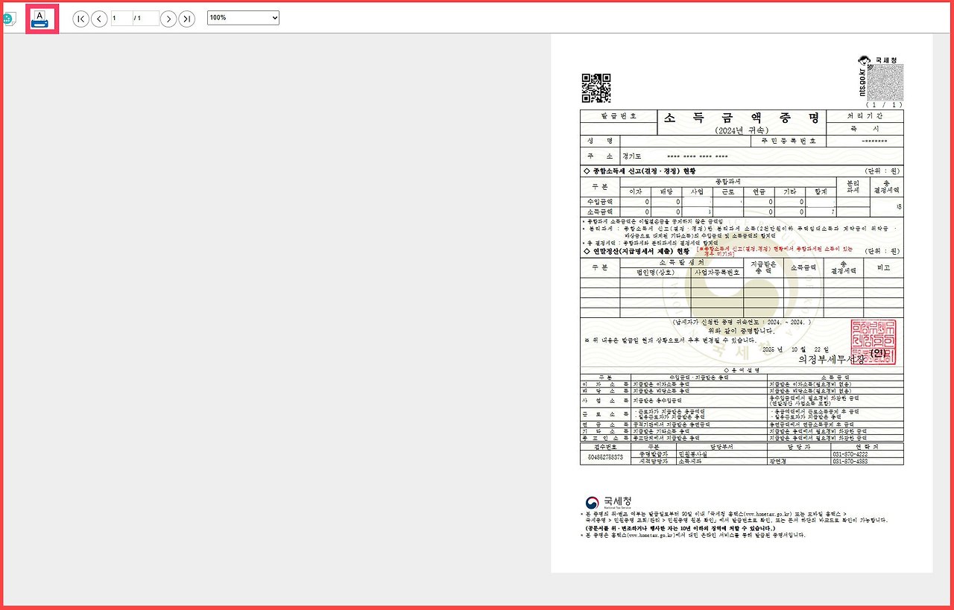Open the 100% zoom dropdown
This screenshot has height=610, width=954.
click(243, 18)
